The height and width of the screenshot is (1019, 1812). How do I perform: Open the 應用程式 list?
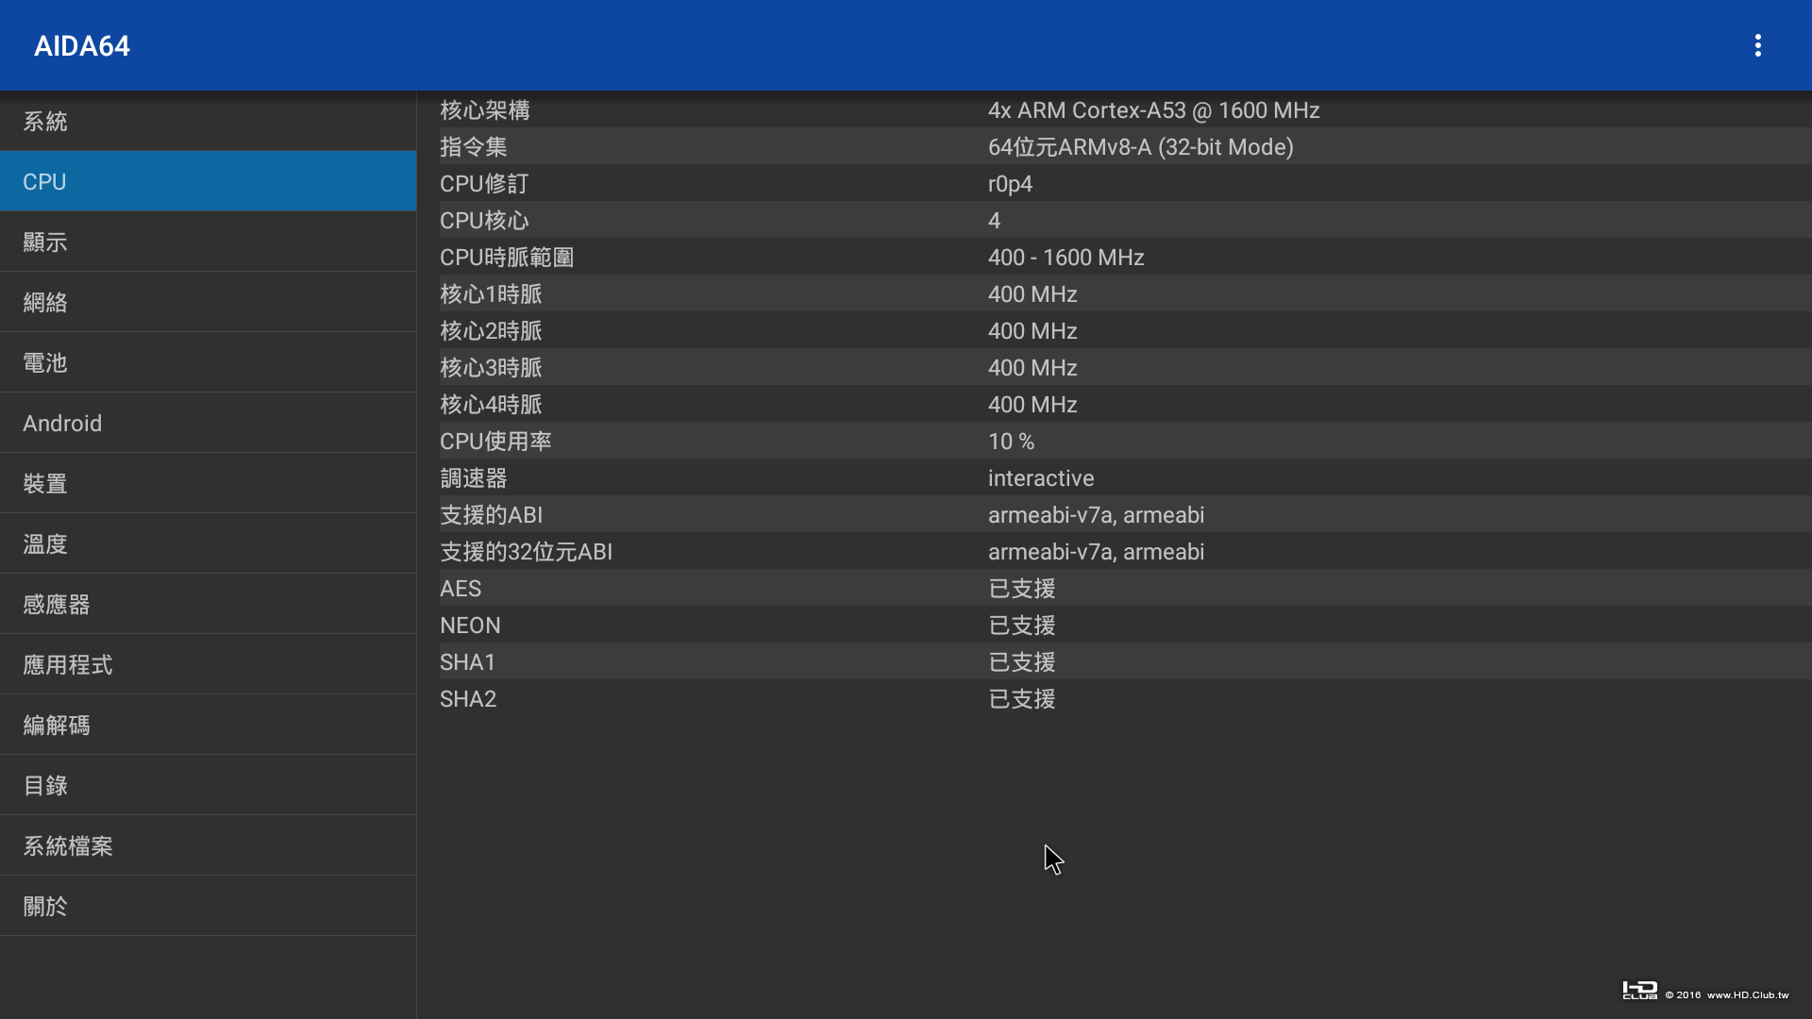tap(208, 665)
